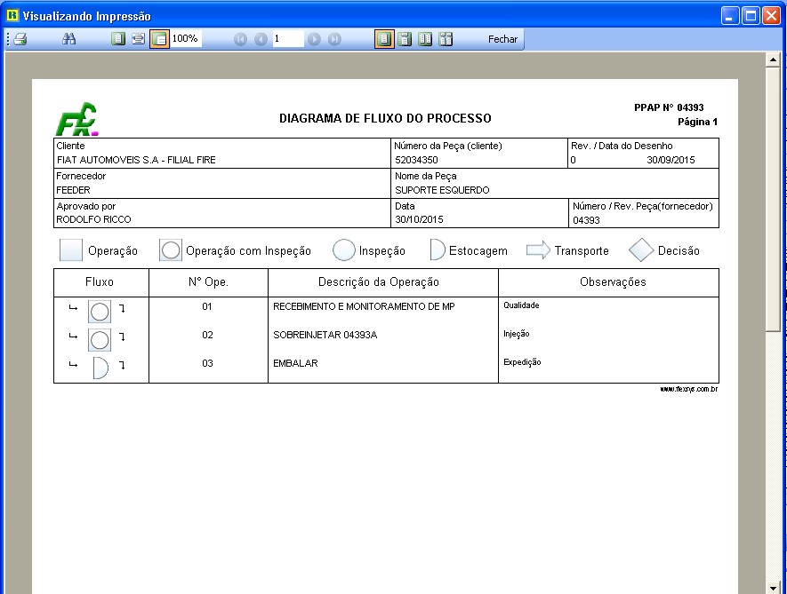The height and width of the screenshot is (594, 787).
Task: Click scrollbar up arrow
Action: [773, 59]
